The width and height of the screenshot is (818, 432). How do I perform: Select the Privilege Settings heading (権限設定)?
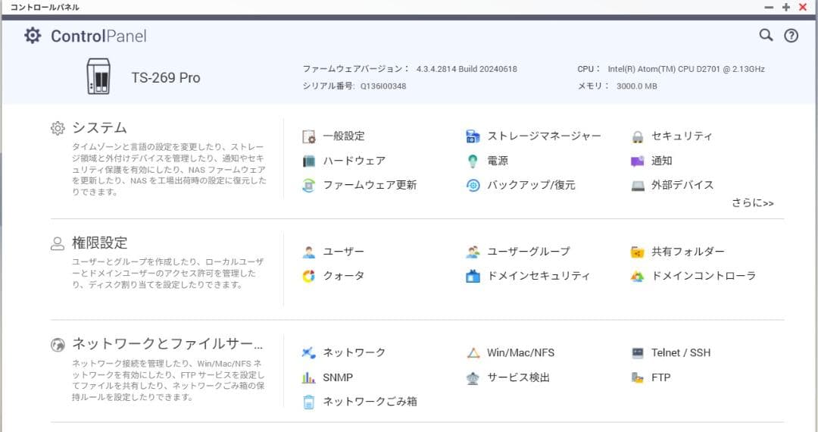coord(99,243)
